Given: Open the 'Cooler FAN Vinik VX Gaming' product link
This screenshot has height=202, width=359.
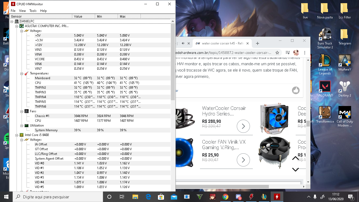Looking at the screenshot, I should point(224,145).
